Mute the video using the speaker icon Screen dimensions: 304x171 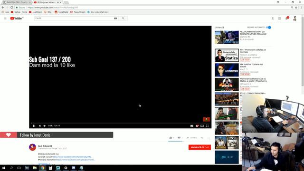[45, 126]
